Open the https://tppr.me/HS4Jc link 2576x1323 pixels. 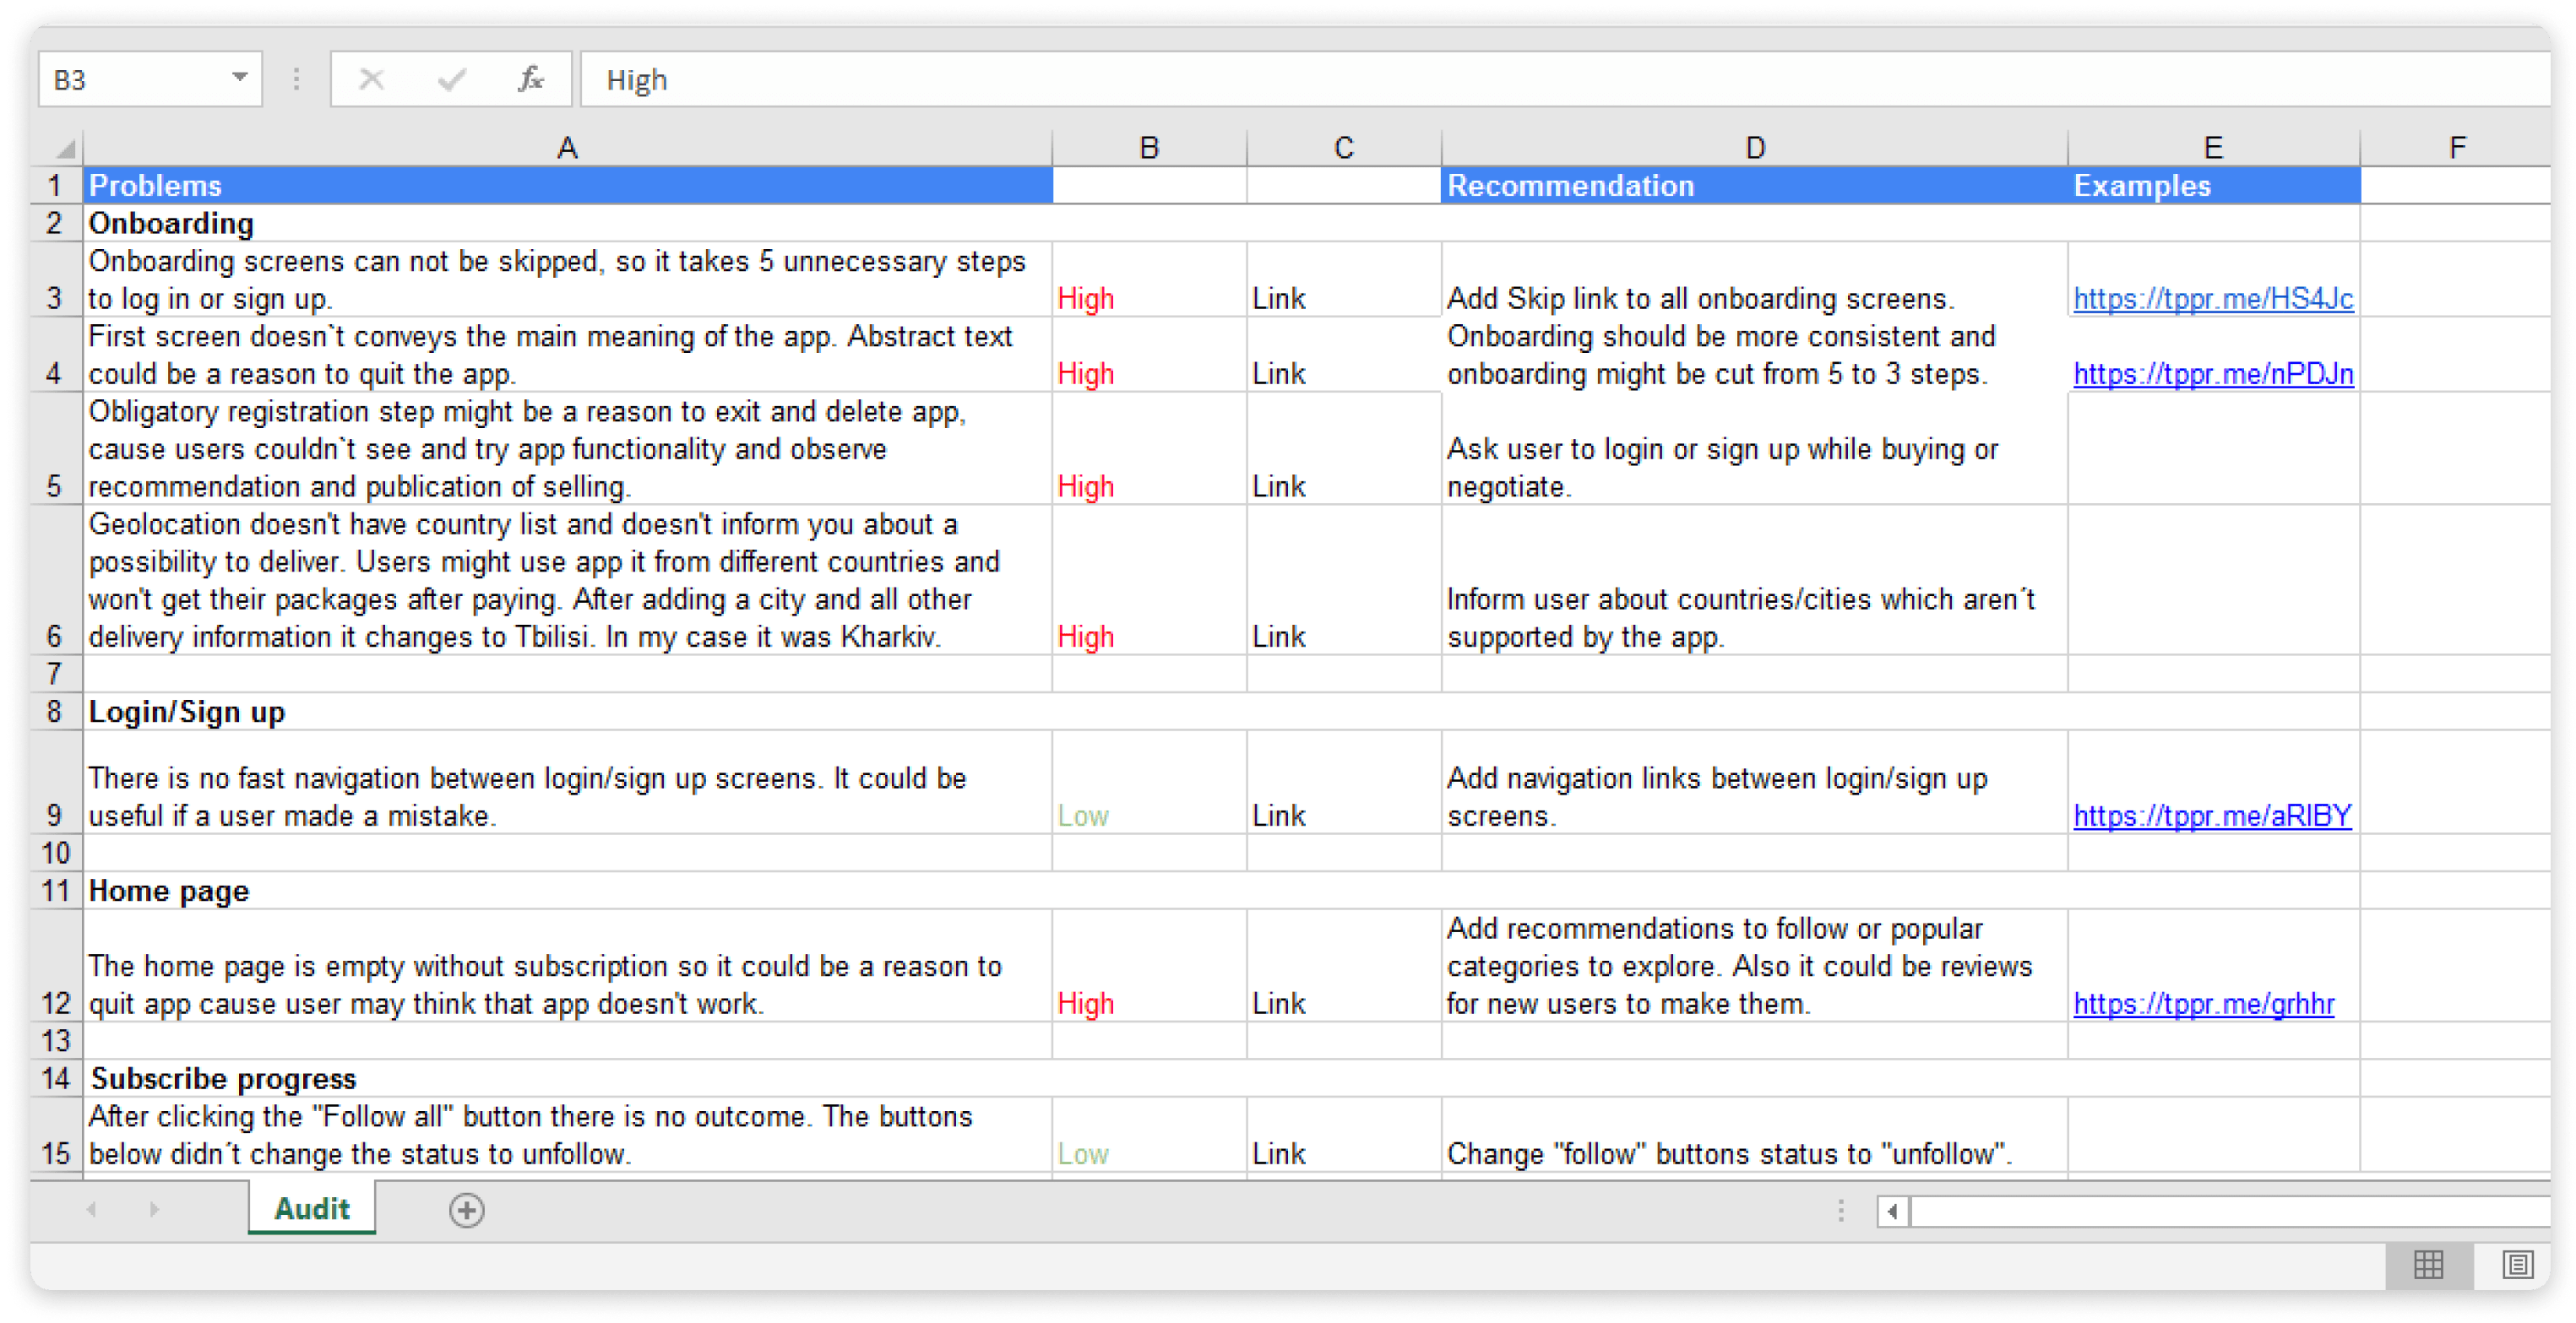(x=2213, y=298)
